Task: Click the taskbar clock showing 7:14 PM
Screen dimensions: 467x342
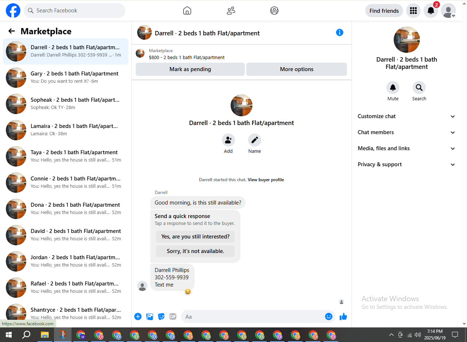Action: (435, 335)
